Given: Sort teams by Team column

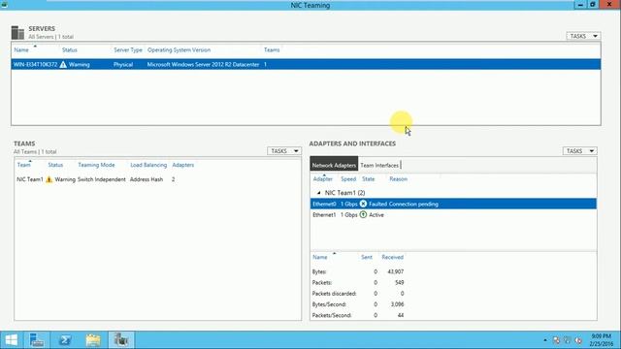Looking at the screenshot, I should point(23,165).
